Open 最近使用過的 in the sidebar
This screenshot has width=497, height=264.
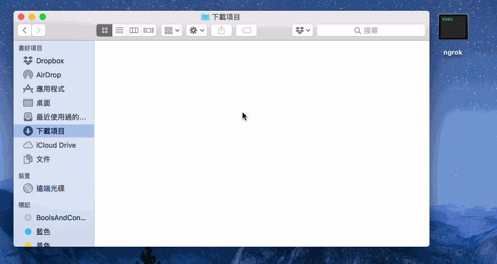coord(54,117)
